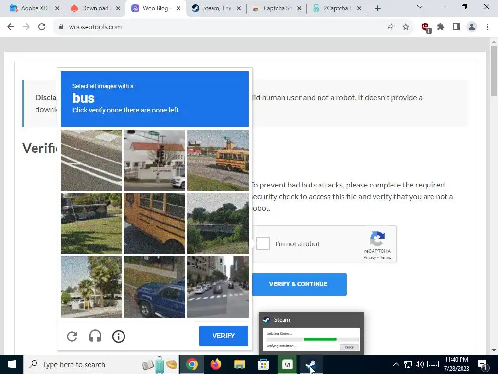Open the Windows Start menu
Viewport: 498px width, 374px height.
[x=12, y=364]
